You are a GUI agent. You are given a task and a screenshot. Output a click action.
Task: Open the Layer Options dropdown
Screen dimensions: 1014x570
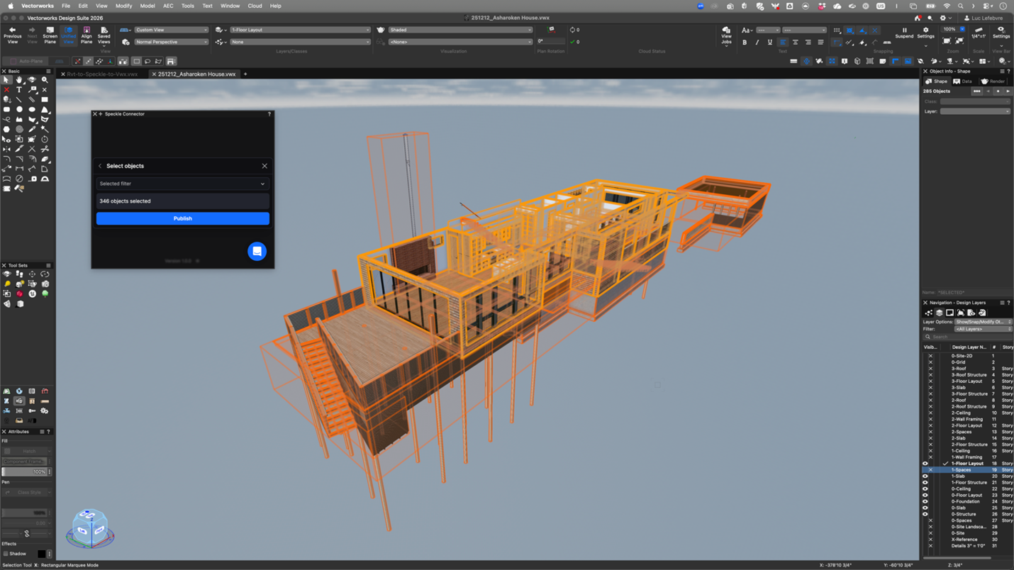[982, 322]
